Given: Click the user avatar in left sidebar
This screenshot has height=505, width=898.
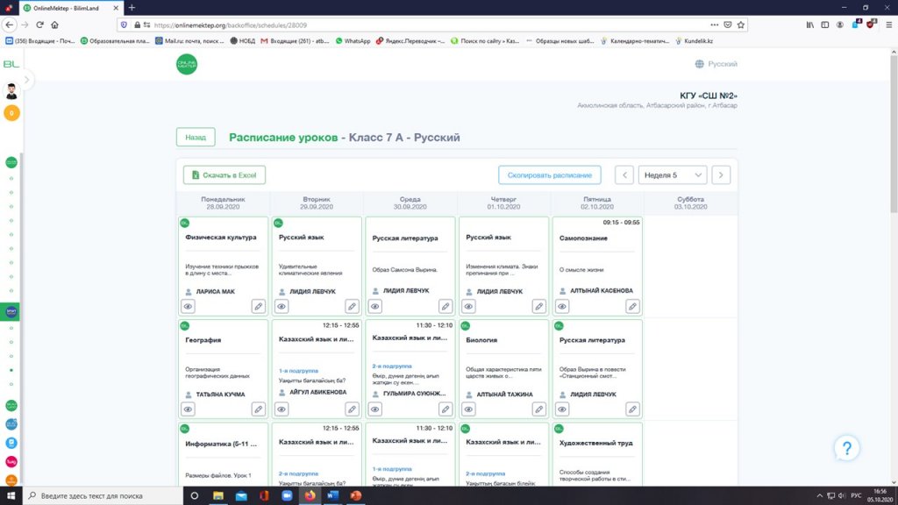Looking at the screenshot, I should pos(11,91).
